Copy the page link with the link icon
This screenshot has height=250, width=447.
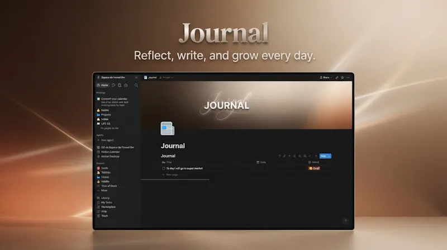[337, 77]
